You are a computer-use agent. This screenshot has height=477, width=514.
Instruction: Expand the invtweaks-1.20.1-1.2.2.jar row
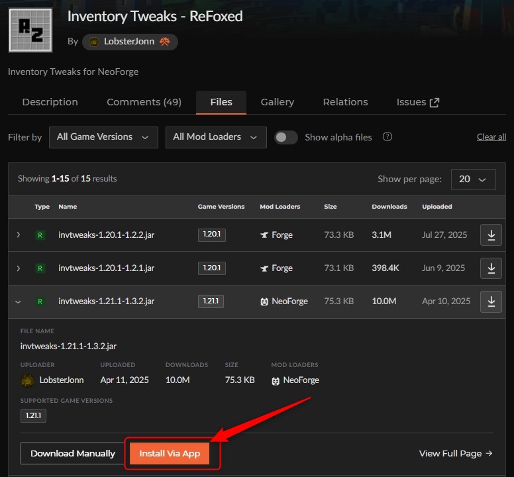(x=19, y=235)
